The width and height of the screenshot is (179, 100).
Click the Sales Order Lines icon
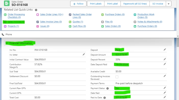(x=38, y=14)
